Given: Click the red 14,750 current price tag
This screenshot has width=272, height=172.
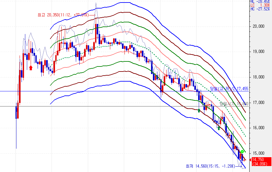Looking at the screenshot, I should (262, 162).
